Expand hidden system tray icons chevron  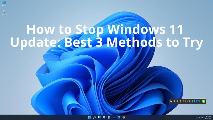pyautogui.click(x=197, y=117)
